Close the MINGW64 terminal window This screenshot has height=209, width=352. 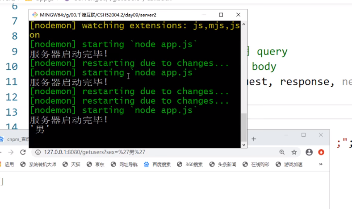pyautogui.click(x=239, y=15)
